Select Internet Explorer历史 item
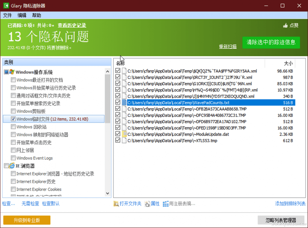308x228 pixels. 36,182
